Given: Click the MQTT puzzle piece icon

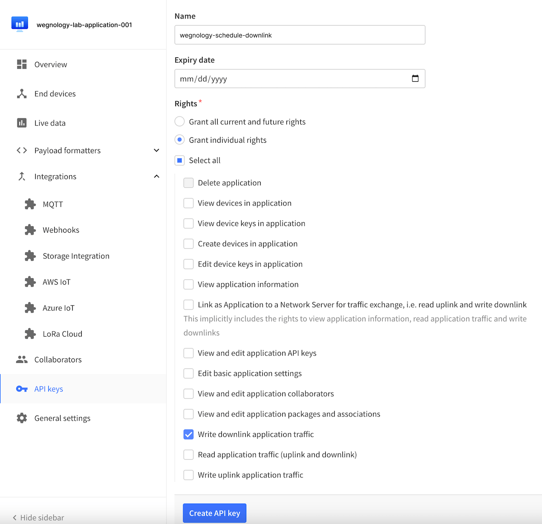Looking at the screenshot, I should 30,204.
